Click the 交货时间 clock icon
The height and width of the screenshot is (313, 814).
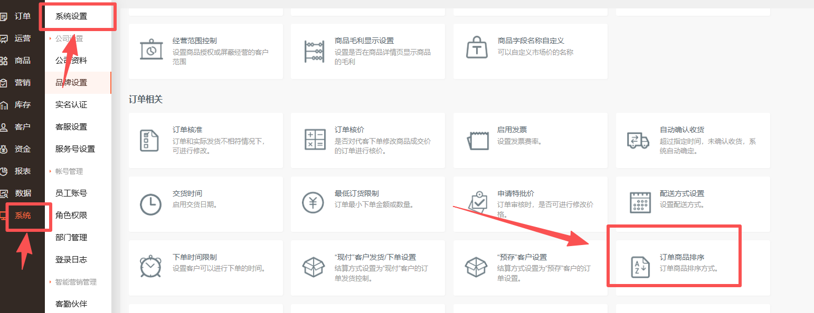pyautogui.click(x=150, y=204)
